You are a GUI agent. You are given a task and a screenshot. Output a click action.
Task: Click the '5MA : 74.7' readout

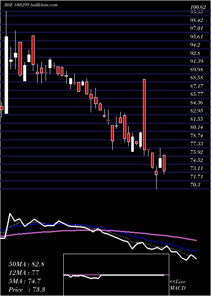coord(25,281)
